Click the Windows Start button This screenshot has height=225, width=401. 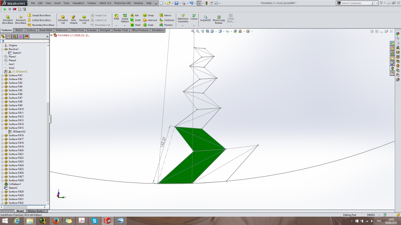click(x=5, y=221)
